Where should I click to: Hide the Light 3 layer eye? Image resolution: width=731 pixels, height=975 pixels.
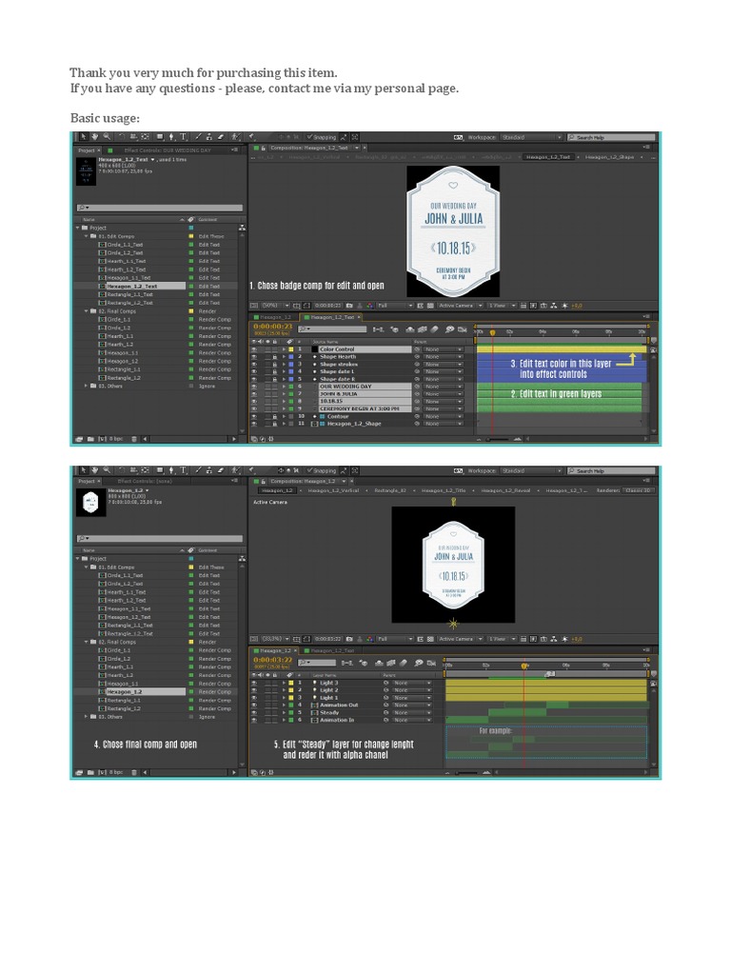(x=253, y=683)
